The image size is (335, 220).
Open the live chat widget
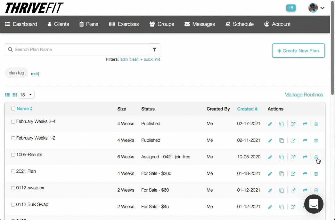coord(314,204)
